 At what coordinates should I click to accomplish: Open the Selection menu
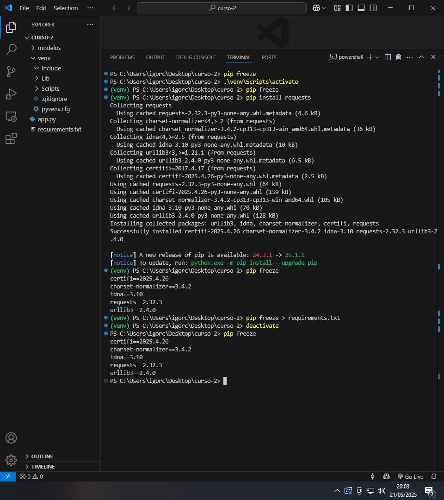point(66,8)
